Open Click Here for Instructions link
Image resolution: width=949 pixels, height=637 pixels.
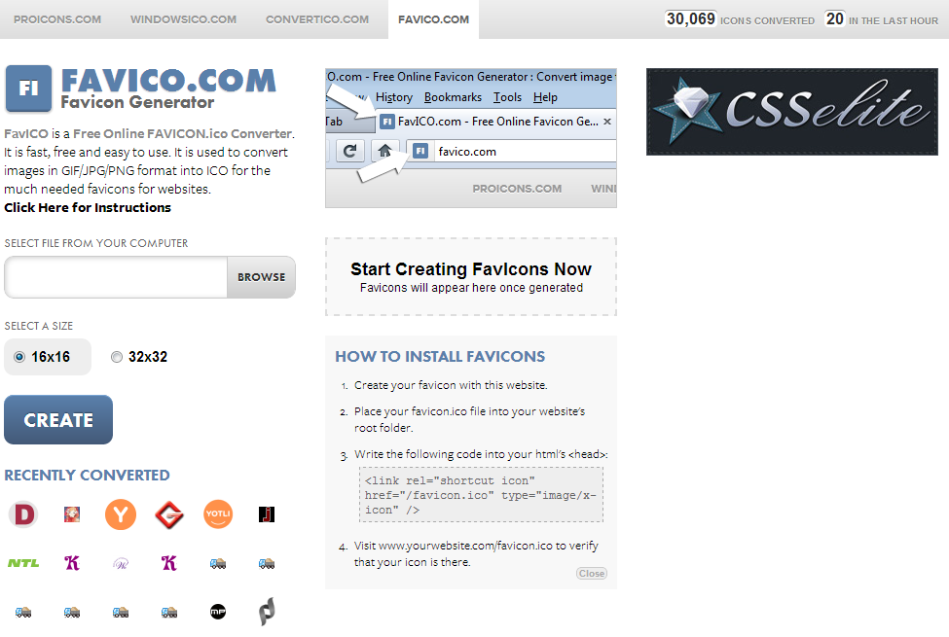[88, 207]
